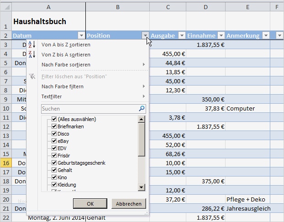Screen dimensions: 284x222
Task: Select the 68,26 € expense cell
Action: point(168,154)
